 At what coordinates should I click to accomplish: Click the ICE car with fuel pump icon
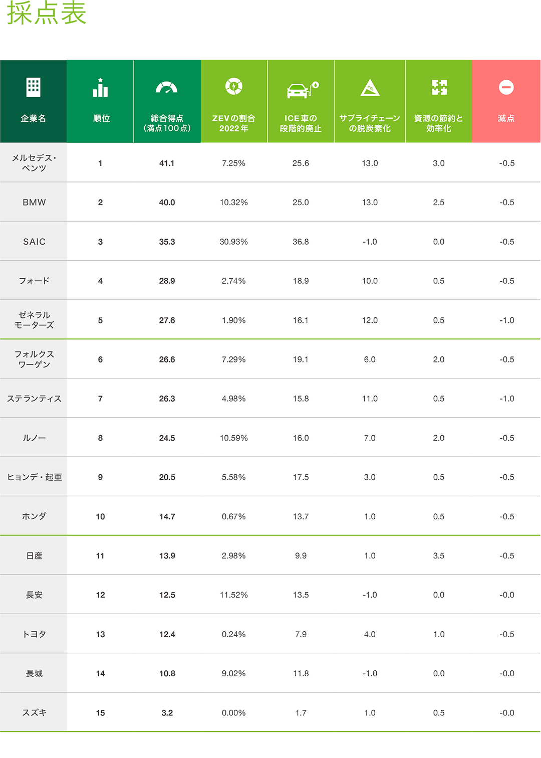click(x=303, y=89)
